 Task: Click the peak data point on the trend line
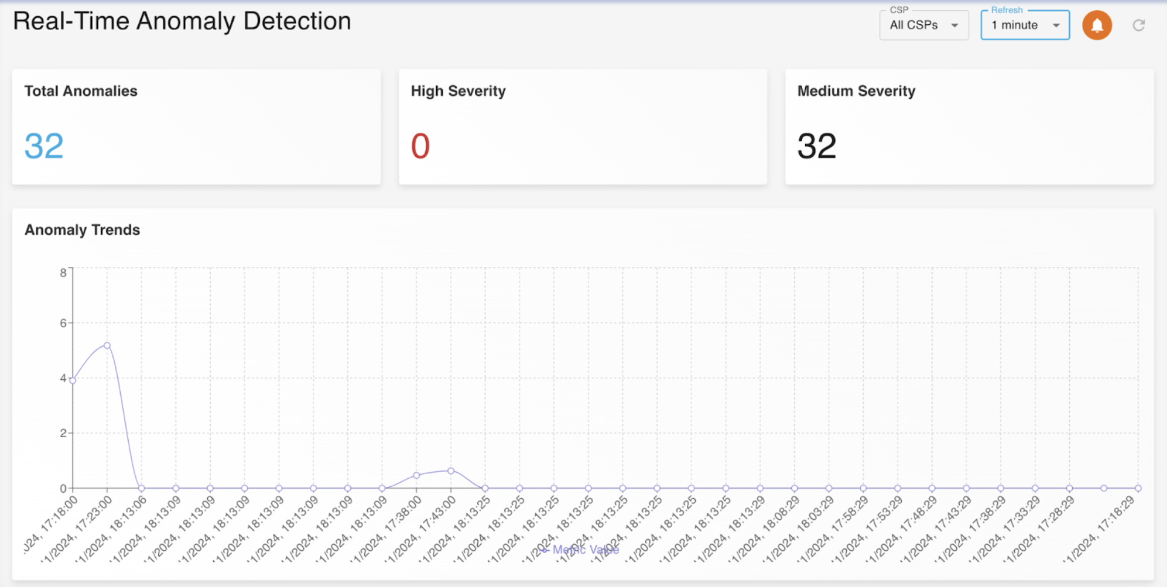click(107, 345)
